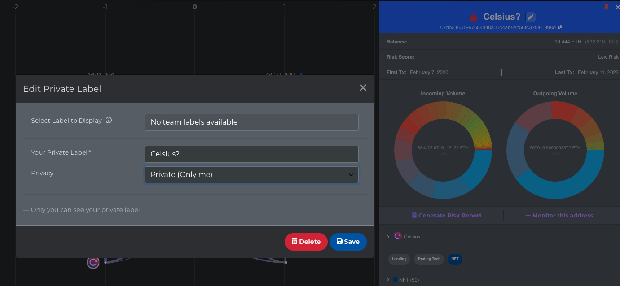
Task: Click the Celsius logo node on the graph
Action: tap(93, 263)
